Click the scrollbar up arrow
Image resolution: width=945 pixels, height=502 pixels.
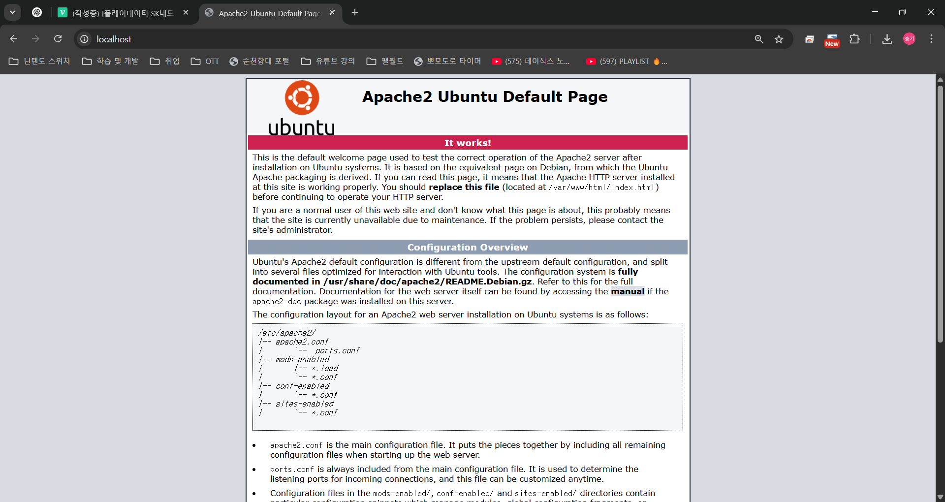point(940,79)
